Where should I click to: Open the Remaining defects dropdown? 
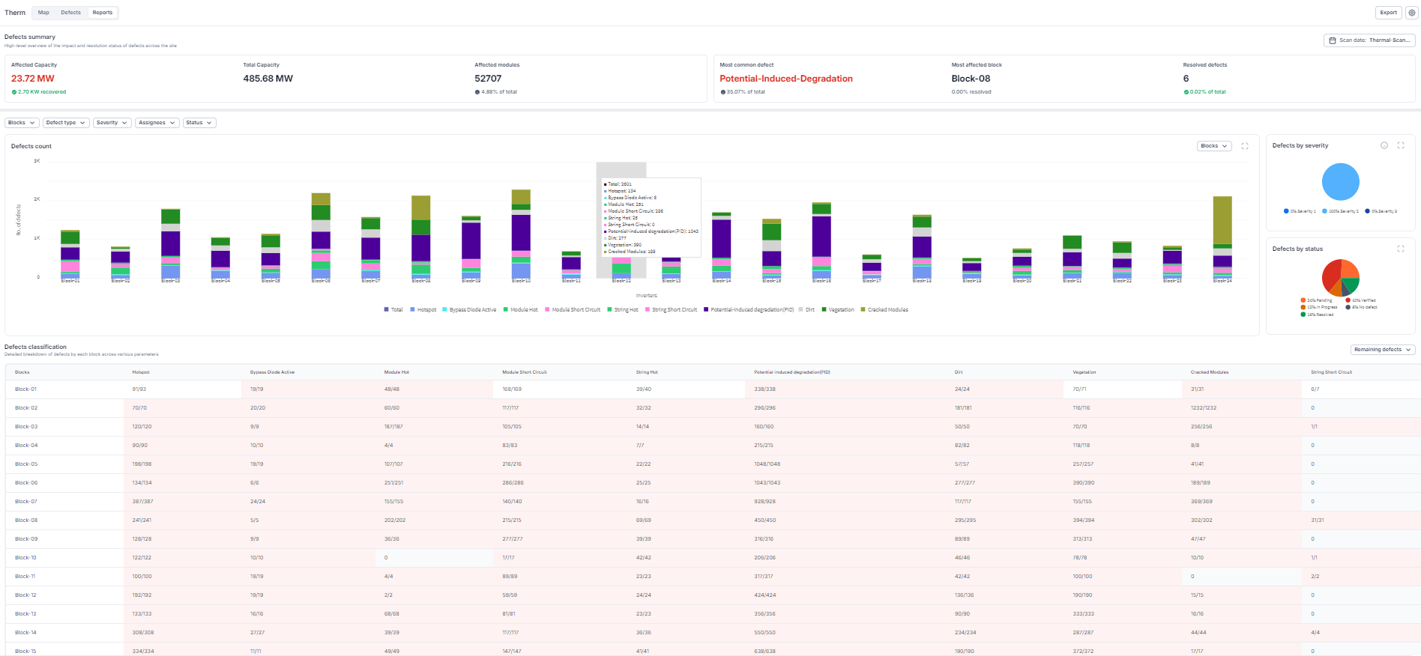click(1383, 350)
